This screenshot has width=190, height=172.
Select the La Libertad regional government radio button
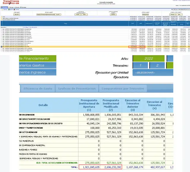[x=1, y=48]
